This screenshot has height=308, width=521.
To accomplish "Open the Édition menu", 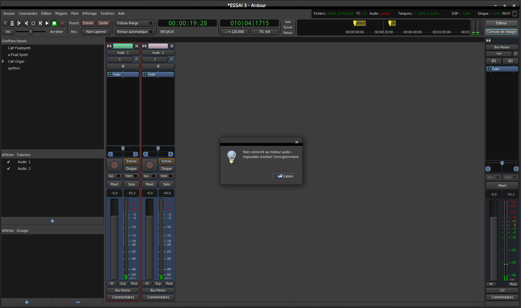I will [46, 14].
